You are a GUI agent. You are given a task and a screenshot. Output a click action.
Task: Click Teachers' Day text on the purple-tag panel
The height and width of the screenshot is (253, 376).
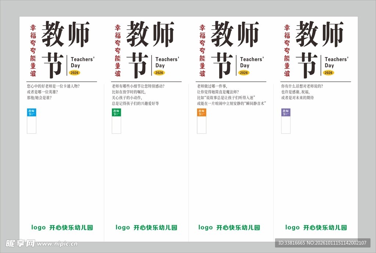(x=337, y=62)
